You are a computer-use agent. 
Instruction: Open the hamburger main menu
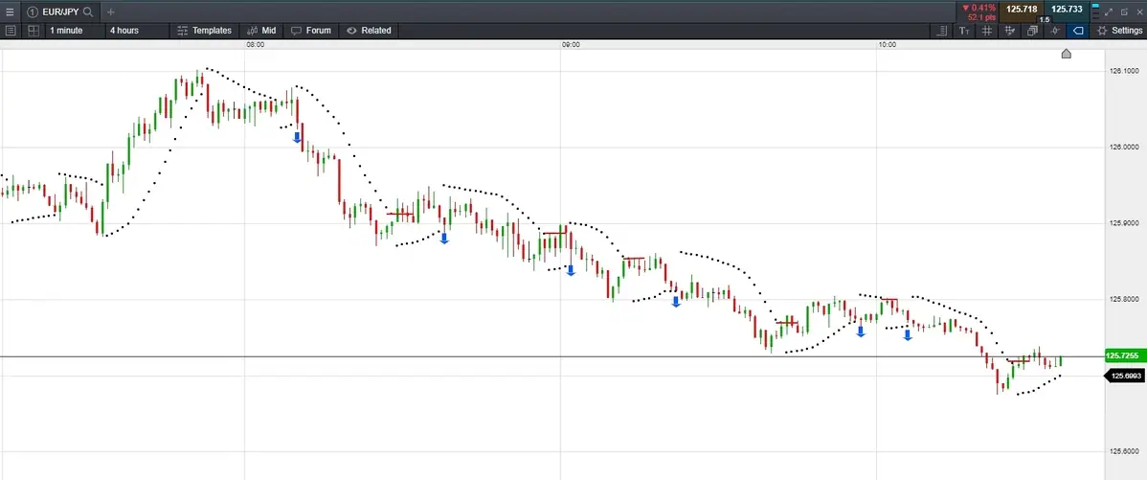10,11
